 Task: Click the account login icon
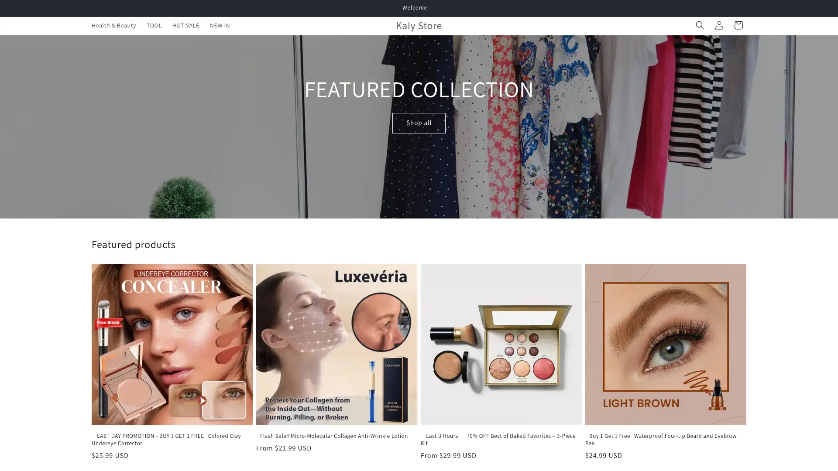pos(719,25)
